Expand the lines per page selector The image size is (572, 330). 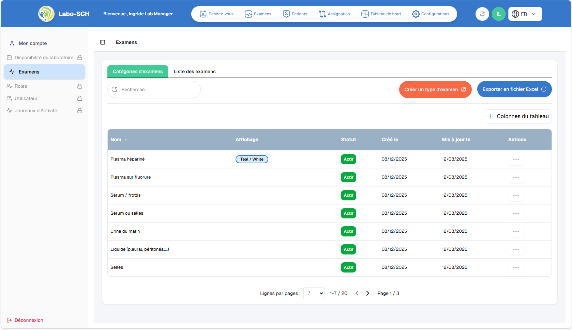pyautogui.click(x=314, y=293)
